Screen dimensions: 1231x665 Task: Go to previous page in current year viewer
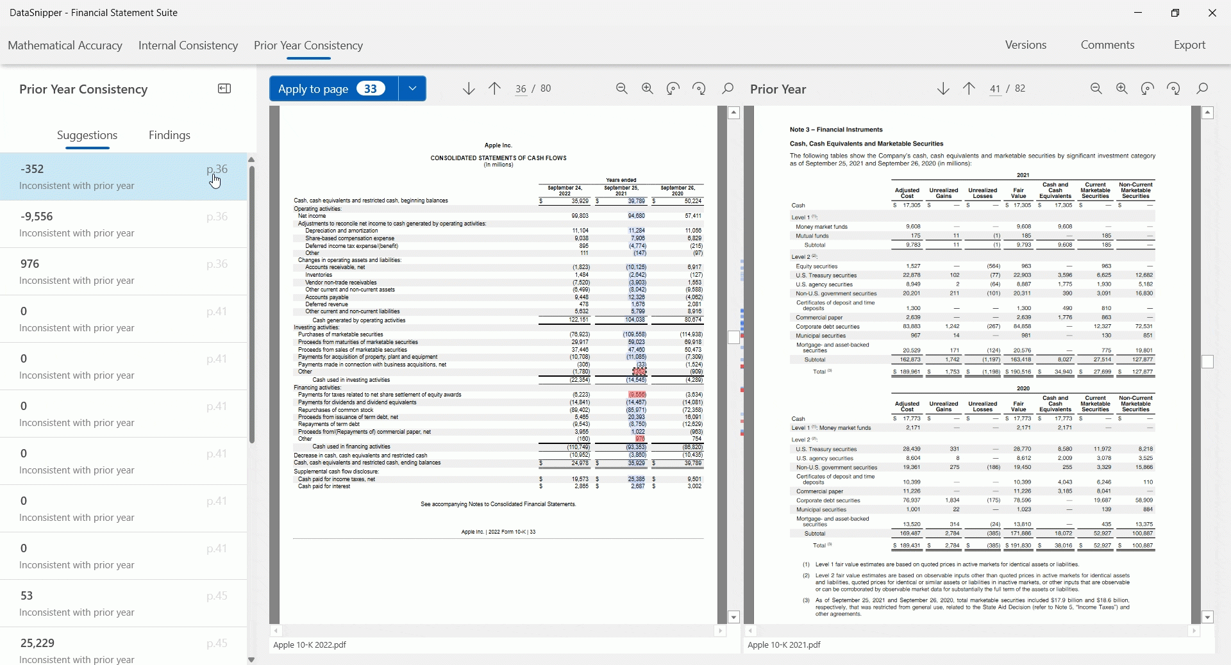pyautogui.click(x=494, y=88)
